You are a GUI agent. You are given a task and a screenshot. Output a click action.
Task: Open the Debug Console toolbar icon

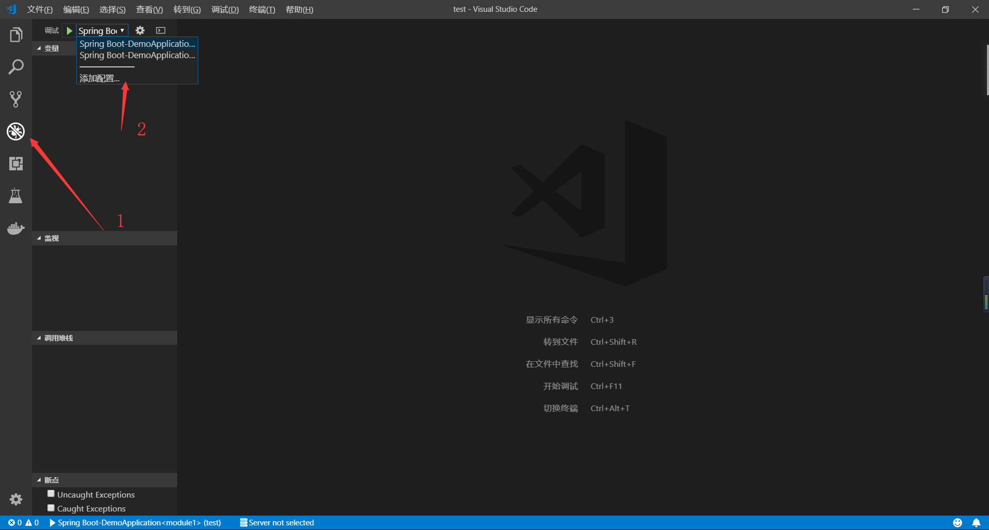[x=160, y=30]
